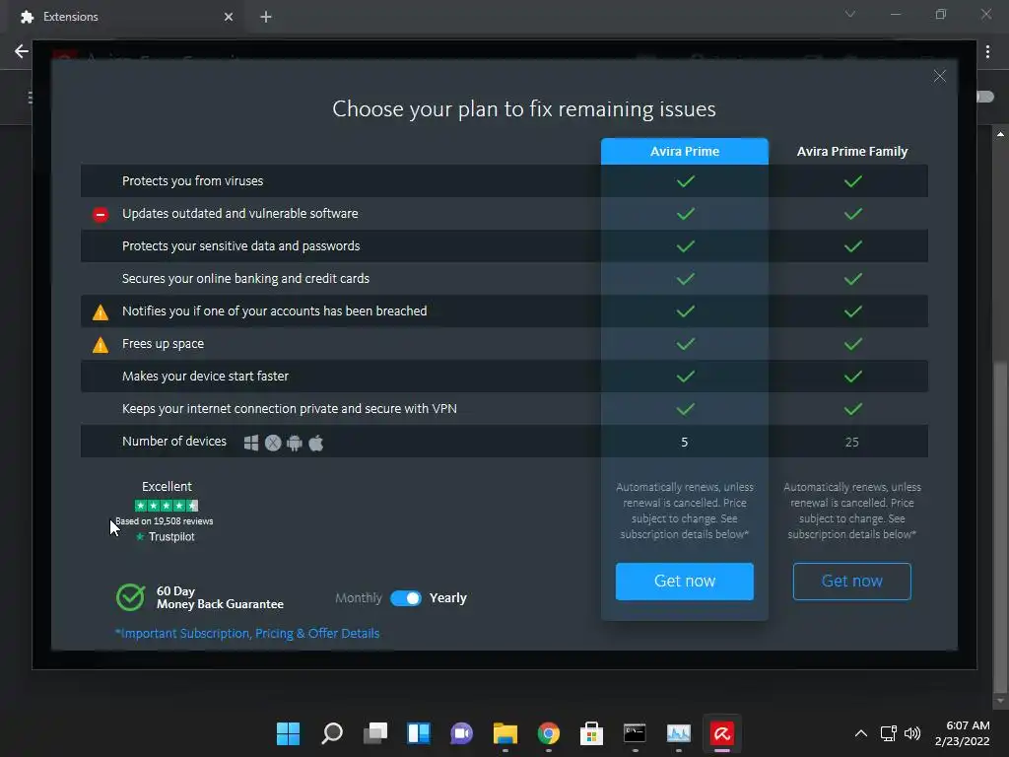The width and height of the screenshot is (1009, 757).
Task: Click the 60 Day guarantee checkmark badge
Action: click(x=131, y=597)
